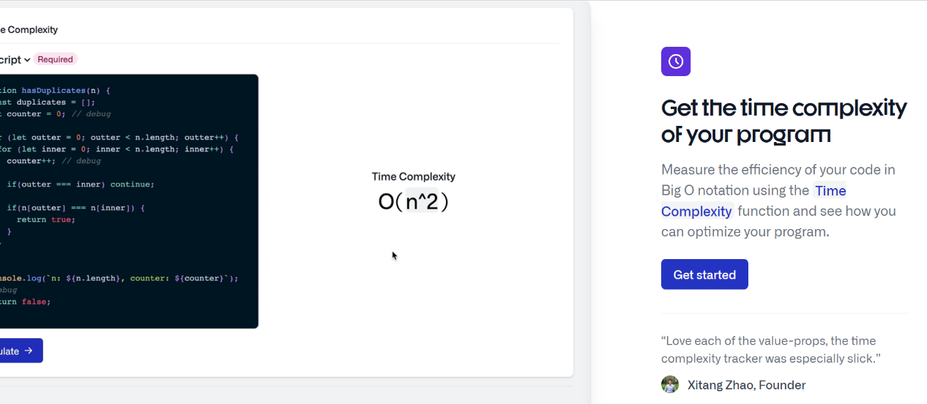Click the chevron next to script
The height and width of the screenshot is (404, 927).
(x=27, y=60)
